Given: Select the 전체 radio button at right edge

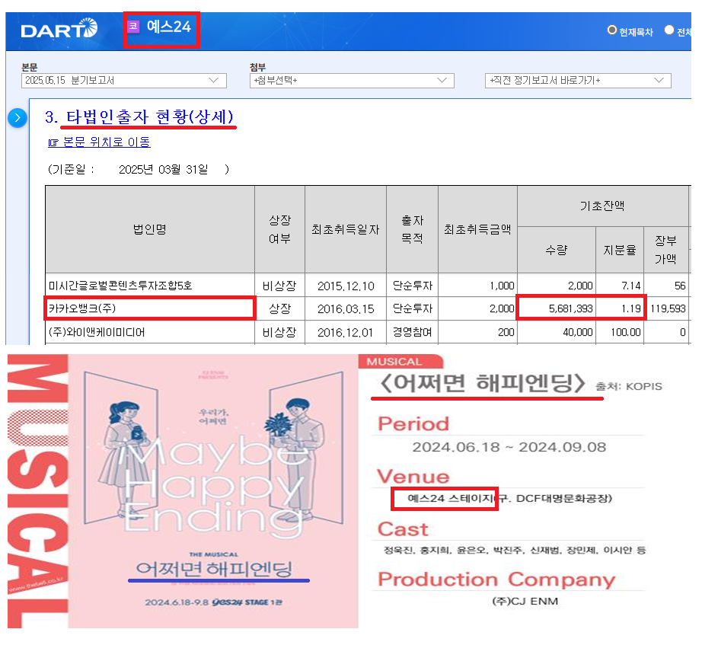Looking at the screenshot, I should pos(668,30).
